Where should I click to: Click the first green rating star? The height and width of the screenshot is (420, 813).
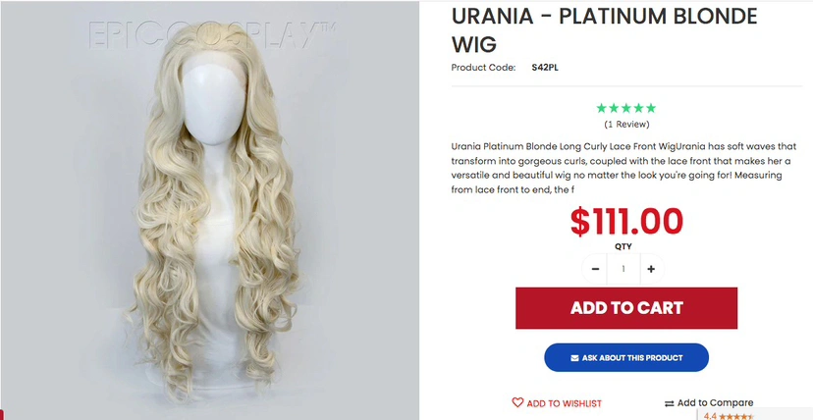(x=602, y=108)
